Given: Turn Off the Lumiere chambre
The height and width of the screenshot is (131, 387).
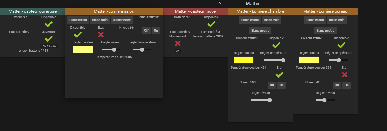Looking at the screenshot, I should tap(272, 85).
